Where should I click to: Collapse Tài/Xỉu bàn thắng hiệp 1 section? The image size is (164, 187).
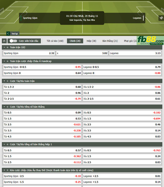(x=4, y=145)
